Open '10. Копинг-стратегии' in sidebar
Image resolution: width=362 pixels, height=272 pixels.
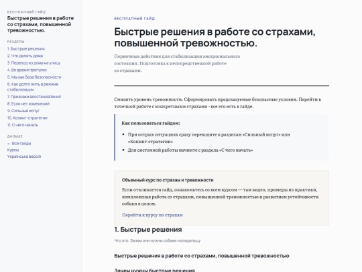coord(27,118)
